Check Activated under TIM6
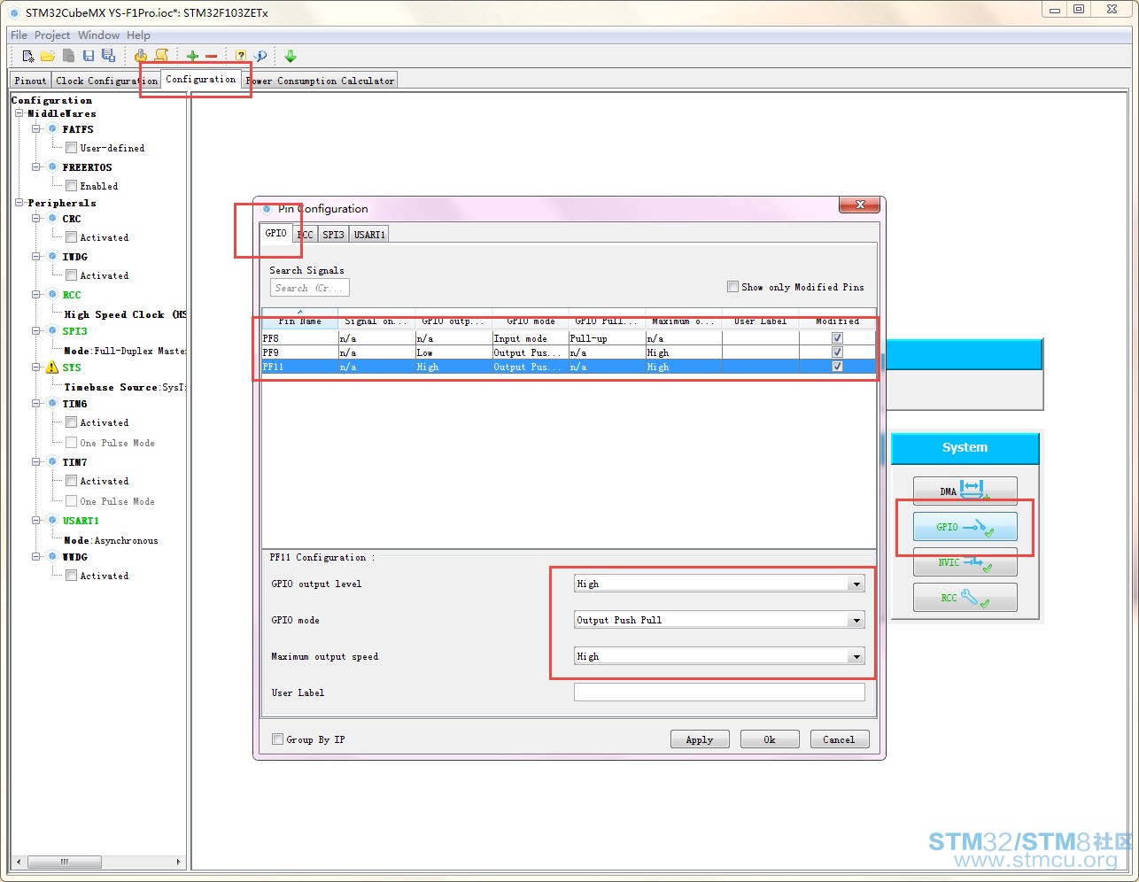Screen dimensions: 1139x882 coord(71,422)
